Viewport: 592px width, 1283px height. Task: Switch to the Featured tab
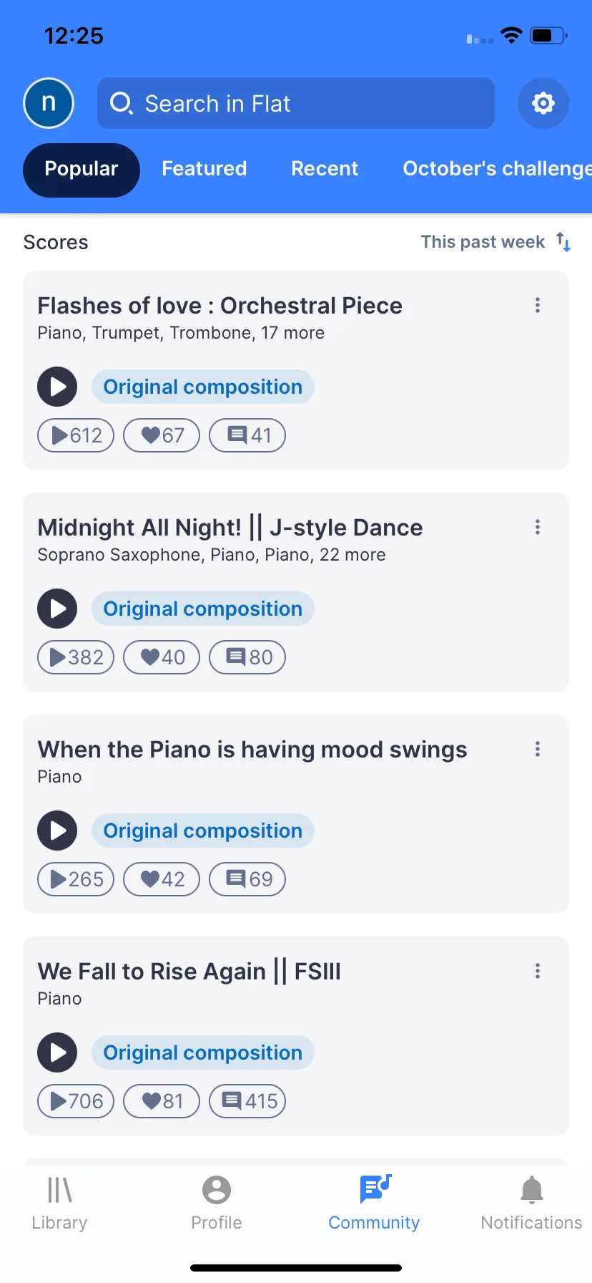coord(204,169)
